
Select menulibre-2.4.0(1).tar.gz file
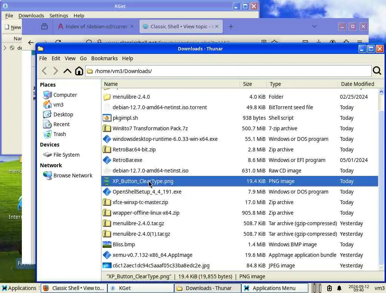click(239, 234)
